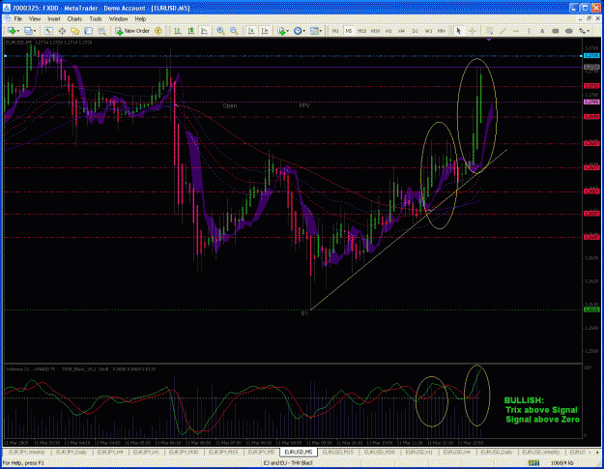Show the Market Watch window icon
The height and width of the screenshot is (469, 604).
tap(48, 31)
